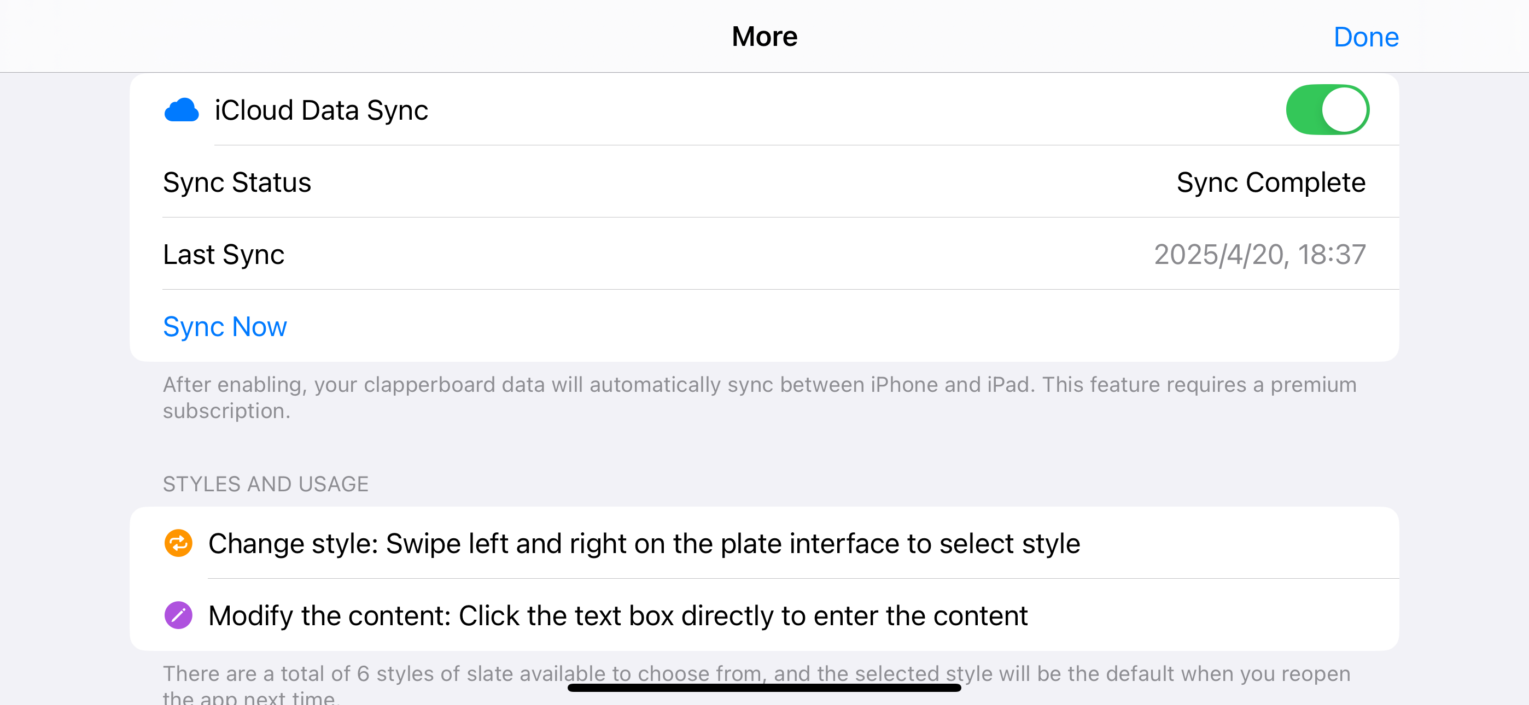
Task: Select the Change style swipe instruction text
Action: (644, 543)
